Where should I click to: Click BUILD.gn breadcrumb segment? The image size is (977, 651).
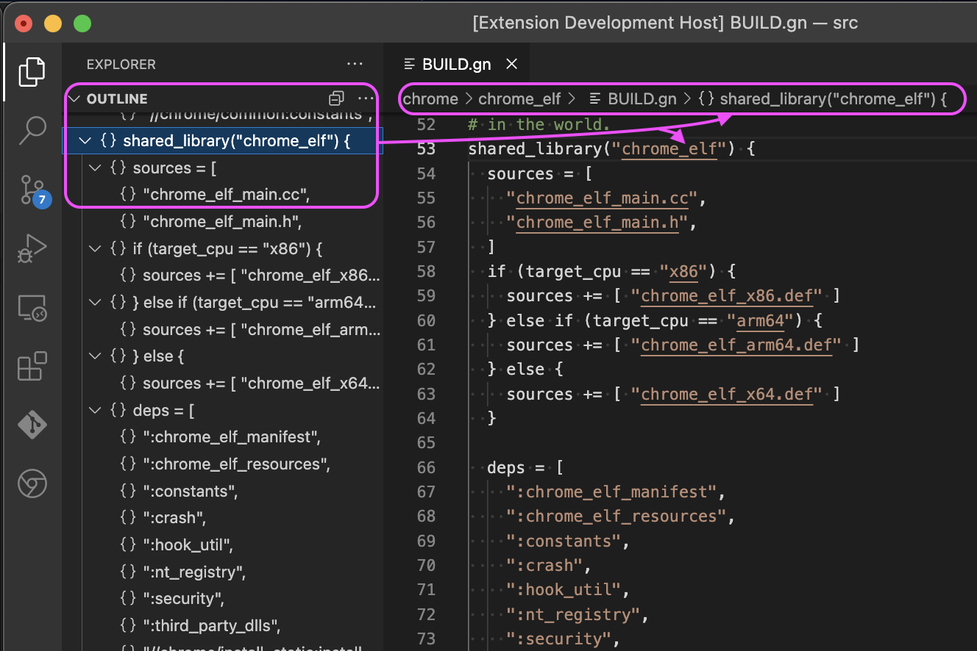point(632,99)
